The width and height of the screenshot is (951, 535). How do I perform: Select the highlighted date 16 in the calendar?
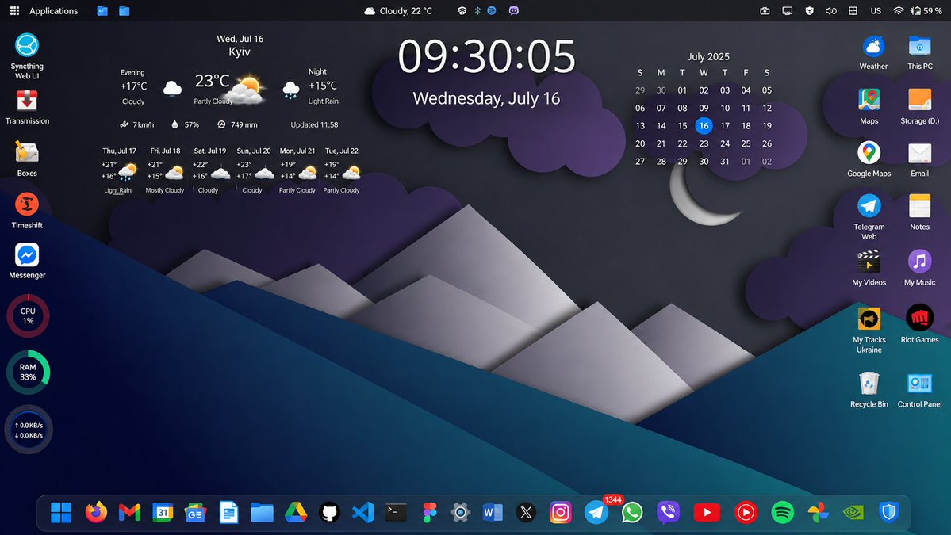click(704, 126)
